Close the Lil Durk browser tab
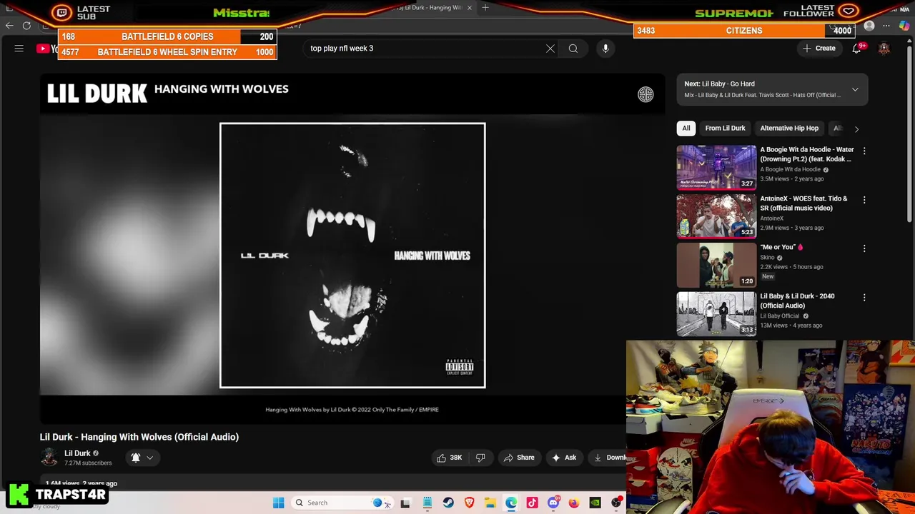Screen dimensions: 915x514 point(470,8)
